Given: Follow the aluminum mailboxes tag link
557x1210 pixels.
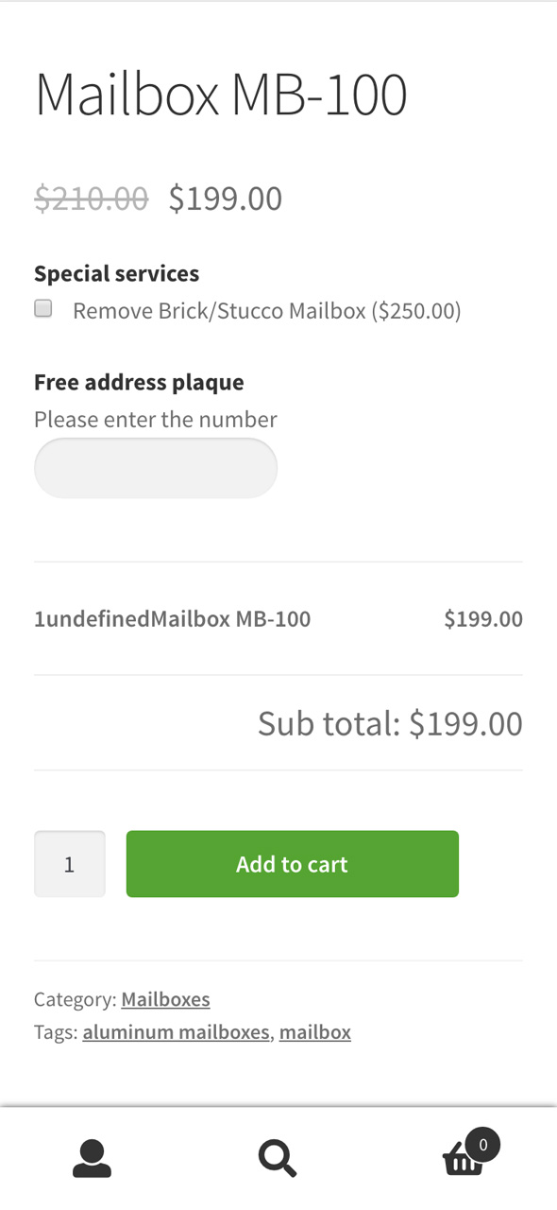Looking at the screenshot, I should [176, 1032].
